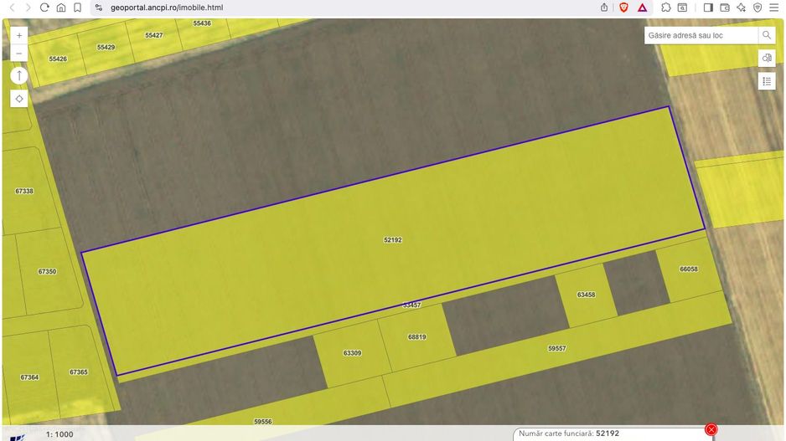Toggle bookmark for this page
The height and width of the screenshot is (441, 786).
point(77,8)
